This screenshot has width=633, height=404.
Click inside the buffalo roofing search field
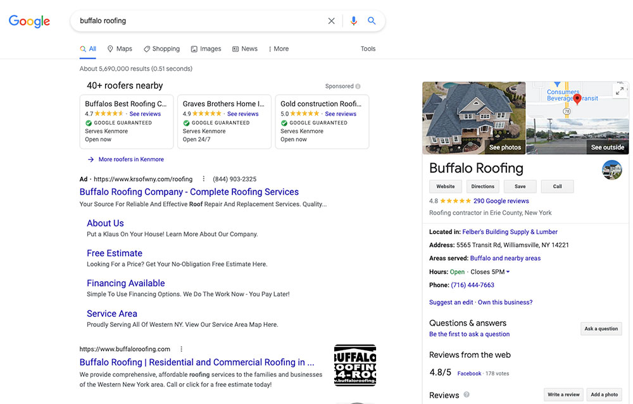pyautogui.click(x=200, y=21)
